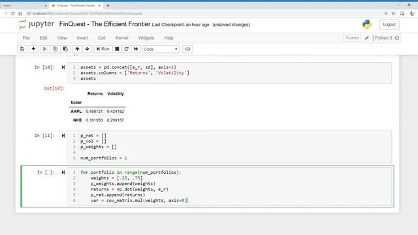The height and width of the screenshot is (235, 418).
Task: Open cell type Code dropdown
Action: [x=161, y=50]
